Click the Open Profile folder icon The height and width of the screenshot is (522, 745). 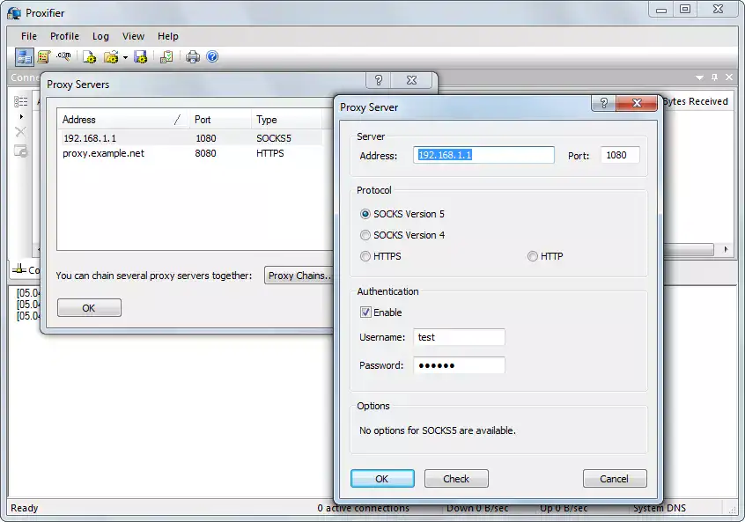tap(110, 57)
